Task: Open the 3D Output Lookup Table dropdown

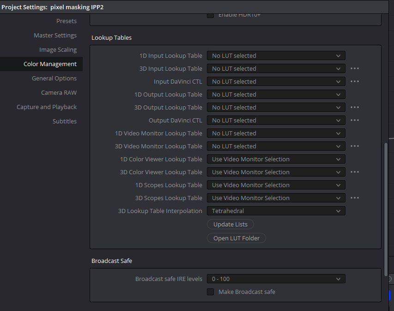Action: pos(276,107)
